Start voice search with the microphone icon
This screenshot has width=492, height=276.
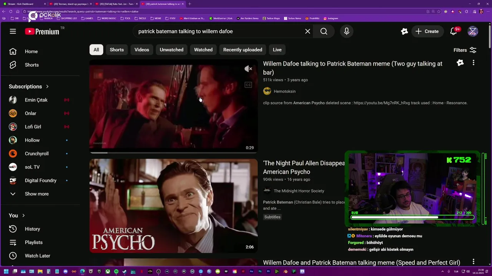pyautogui.click(x=346, y=31)
